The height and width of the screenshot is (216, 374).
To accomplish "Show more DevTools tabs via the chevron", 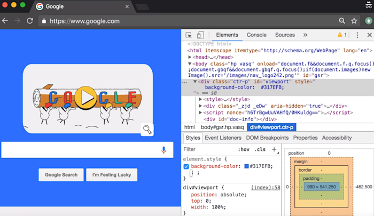I will [x=305, y=35].
